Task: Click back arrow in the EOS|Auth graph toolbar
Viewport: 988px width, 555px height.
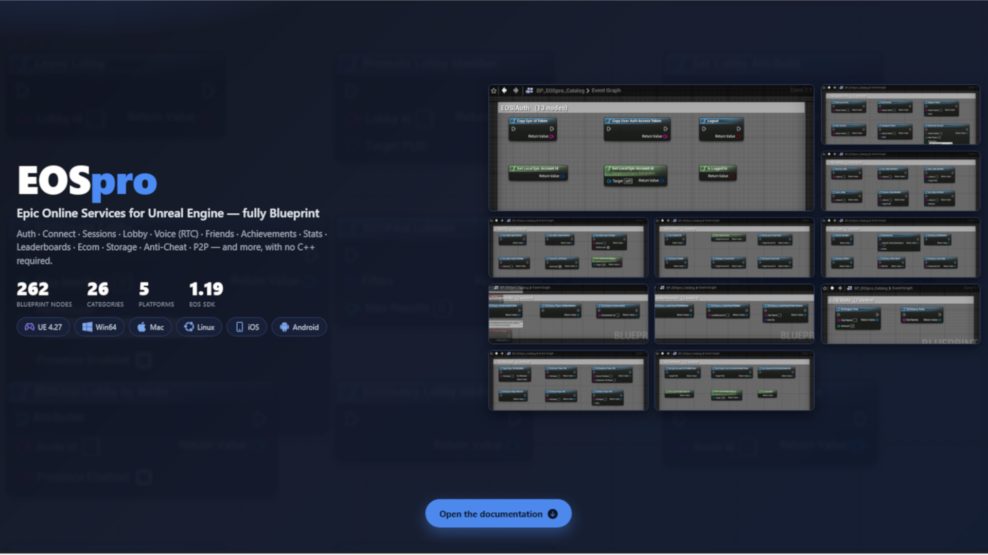Action: coord(504,90)
